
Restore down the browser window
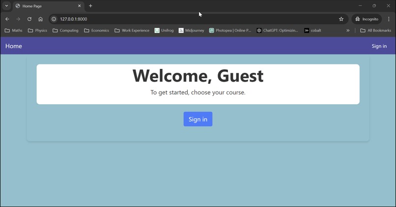click(x=374, y=5)
